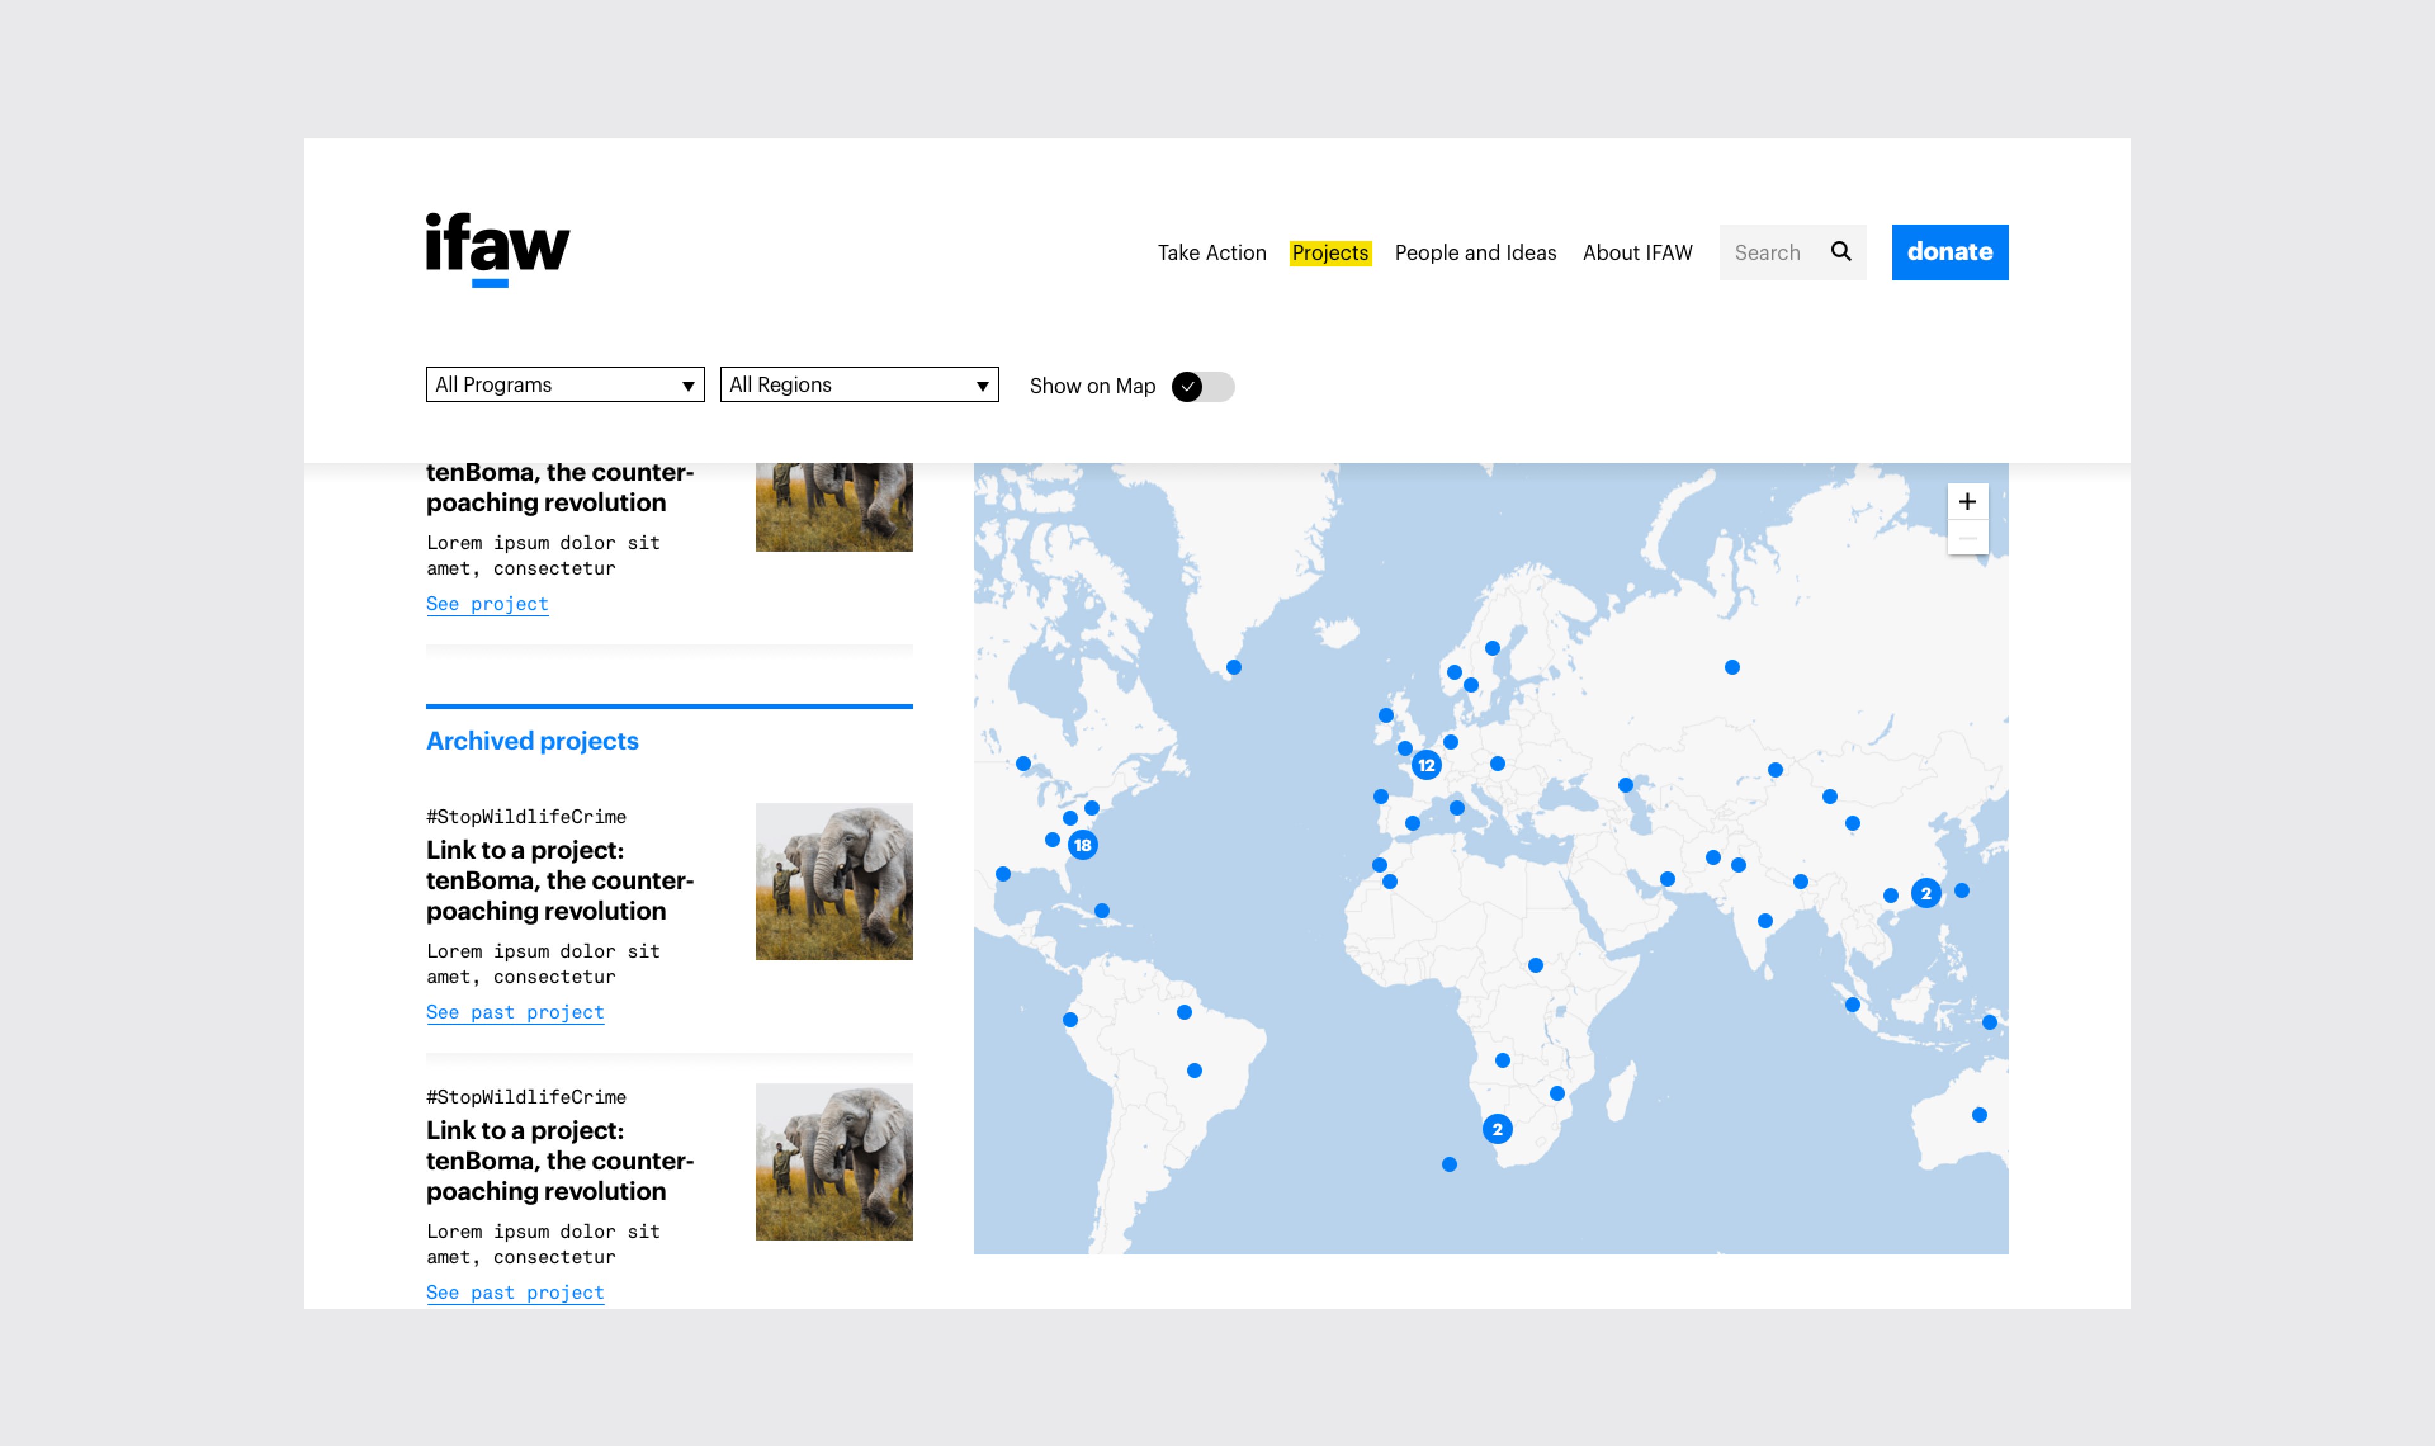The width and height of the screenshot is (2435, 1446).
Task: Open second archived project elephant thumbnail
Action: point(834,1161)
